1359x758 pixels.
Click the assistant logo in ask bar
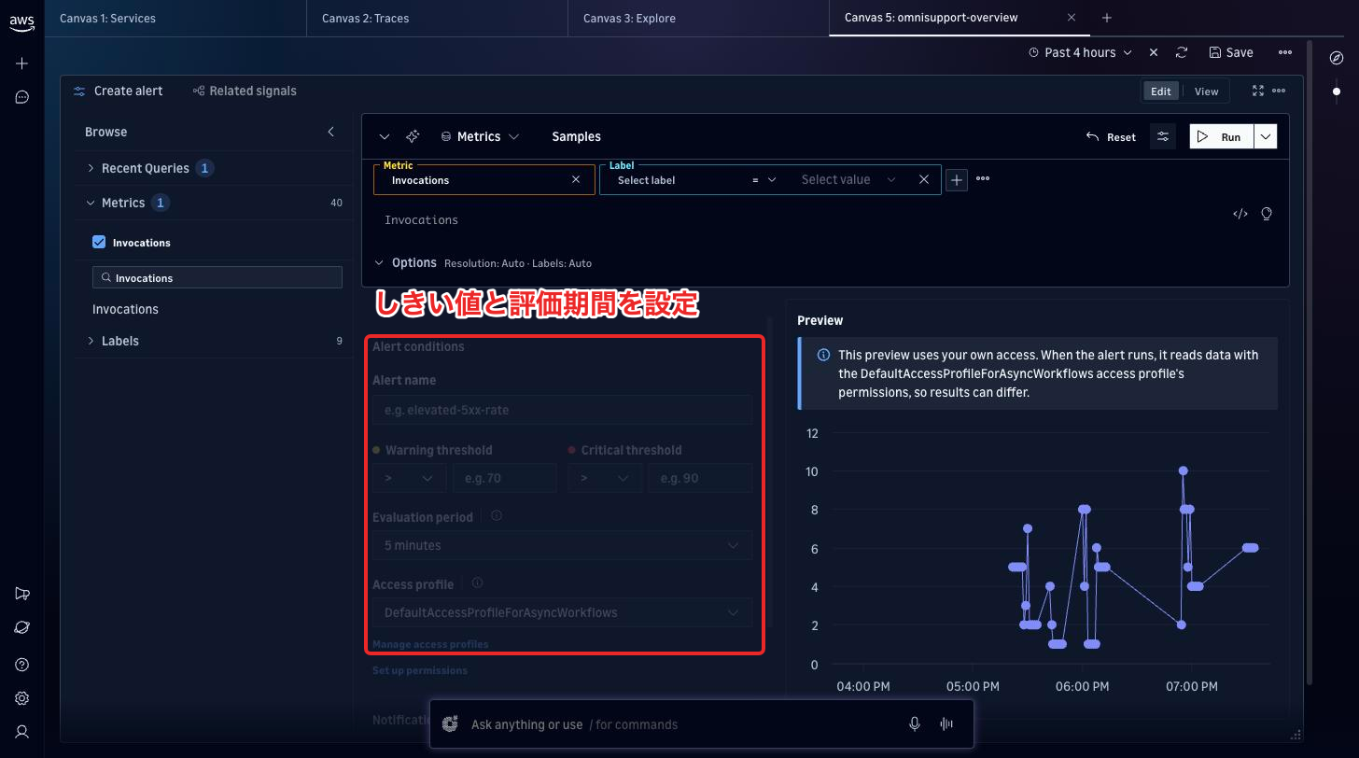[x=450, y=724]
